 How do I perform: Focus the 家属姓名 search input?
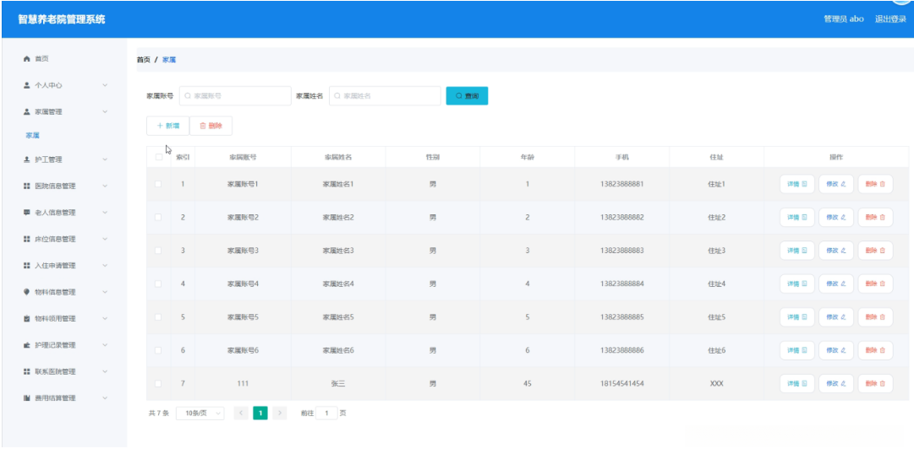[x=385, y=96]
